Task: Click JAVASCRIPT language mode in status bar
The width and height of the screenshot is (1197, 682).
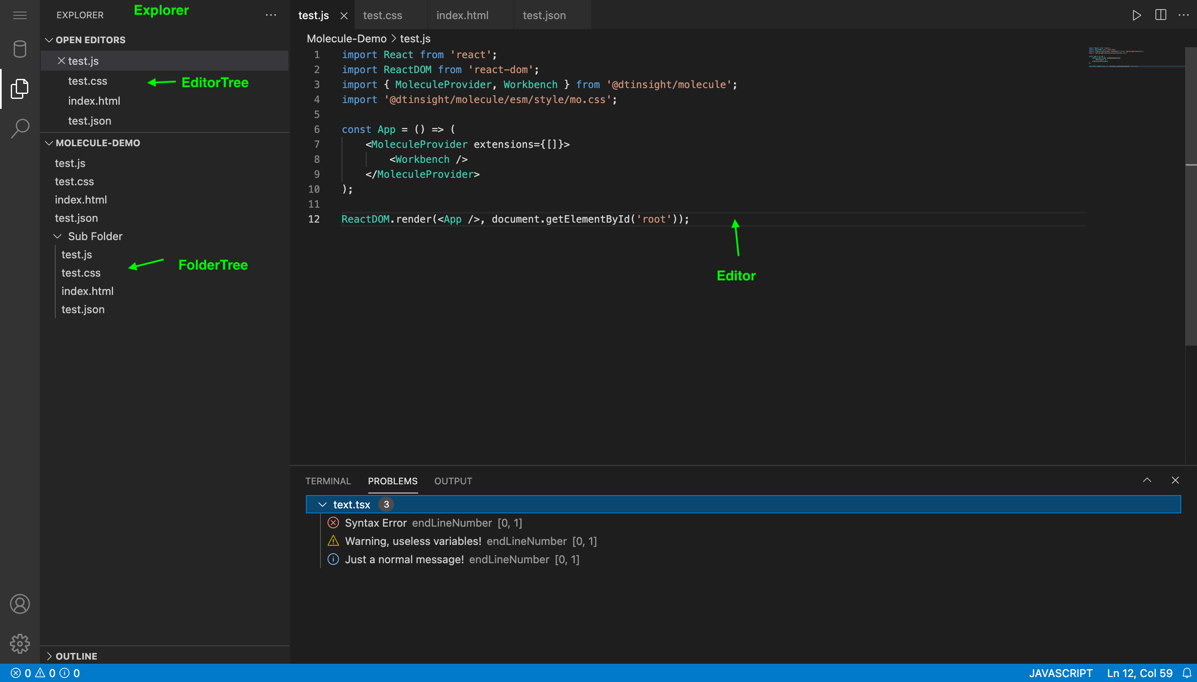Action: [x=1061, y=673]
